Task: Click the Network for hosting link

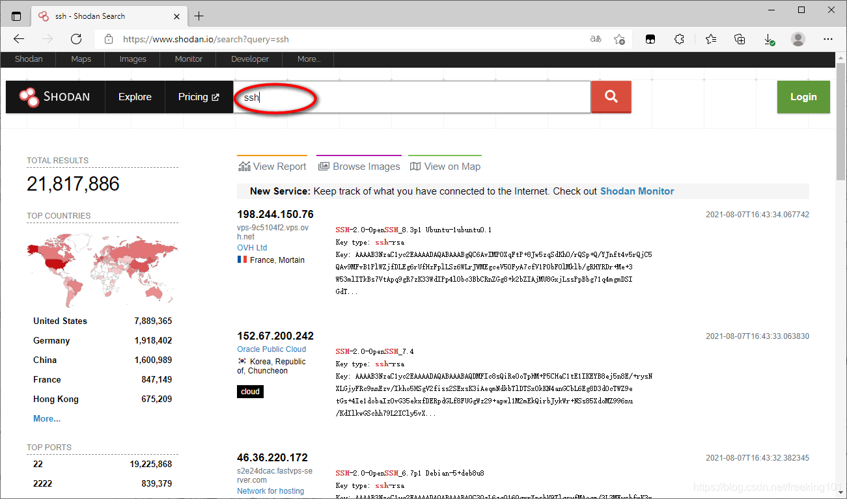Action: click(271, 491)
